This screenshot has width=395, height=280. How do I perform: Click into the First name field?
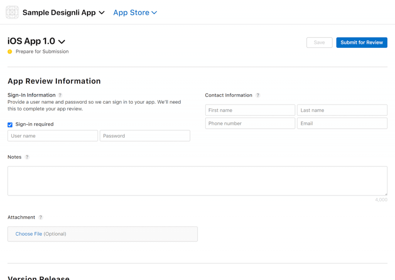(x=250, y=110)
